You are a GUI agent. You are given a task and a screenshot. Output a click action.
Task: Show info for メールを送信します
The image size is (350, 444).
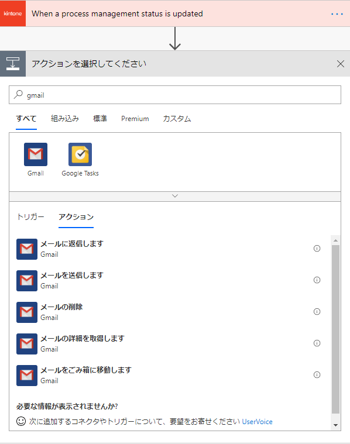point(317,280)
